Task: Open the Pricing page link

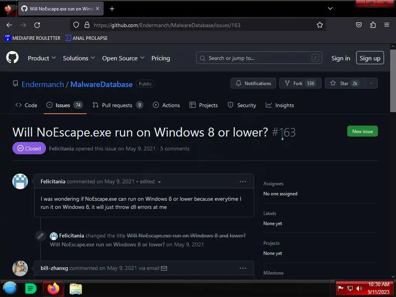Action: pos(160,58)
